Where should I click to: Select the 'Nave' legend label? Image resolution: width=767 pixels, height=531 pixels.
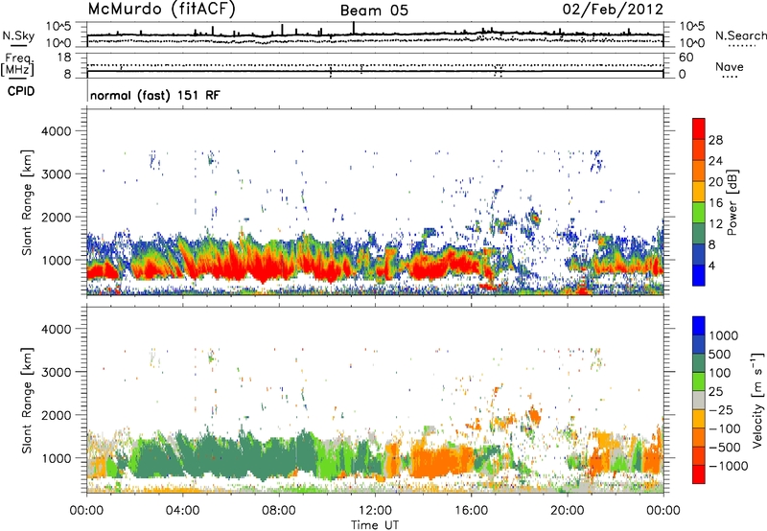click(730, 67)
